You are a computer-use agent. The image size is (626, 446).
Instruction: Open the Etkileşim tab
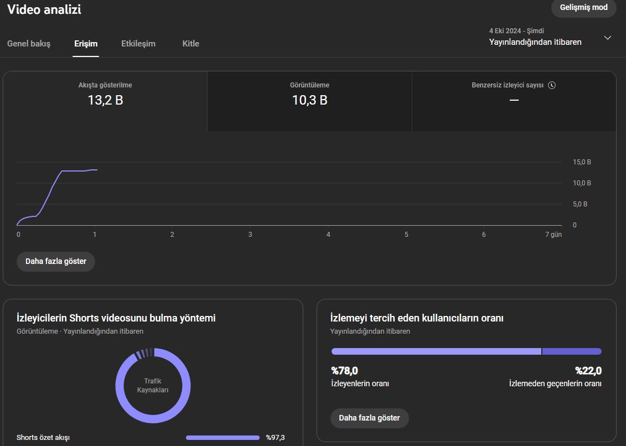[138, 44]
